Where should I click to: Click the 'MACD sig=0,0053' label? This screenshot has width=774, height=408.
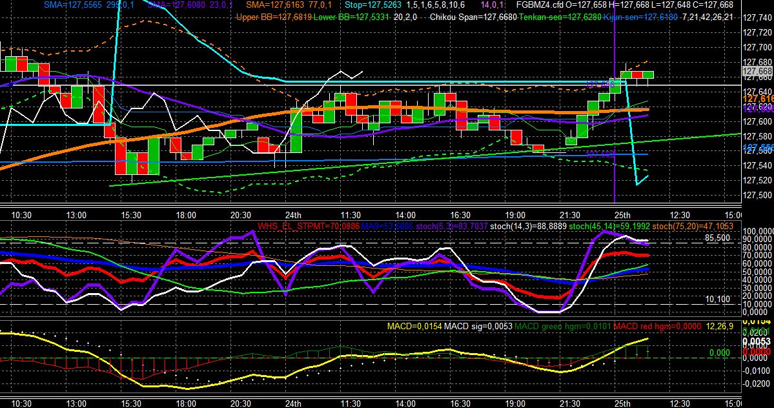pyautogui.click(x=478, y=326)
